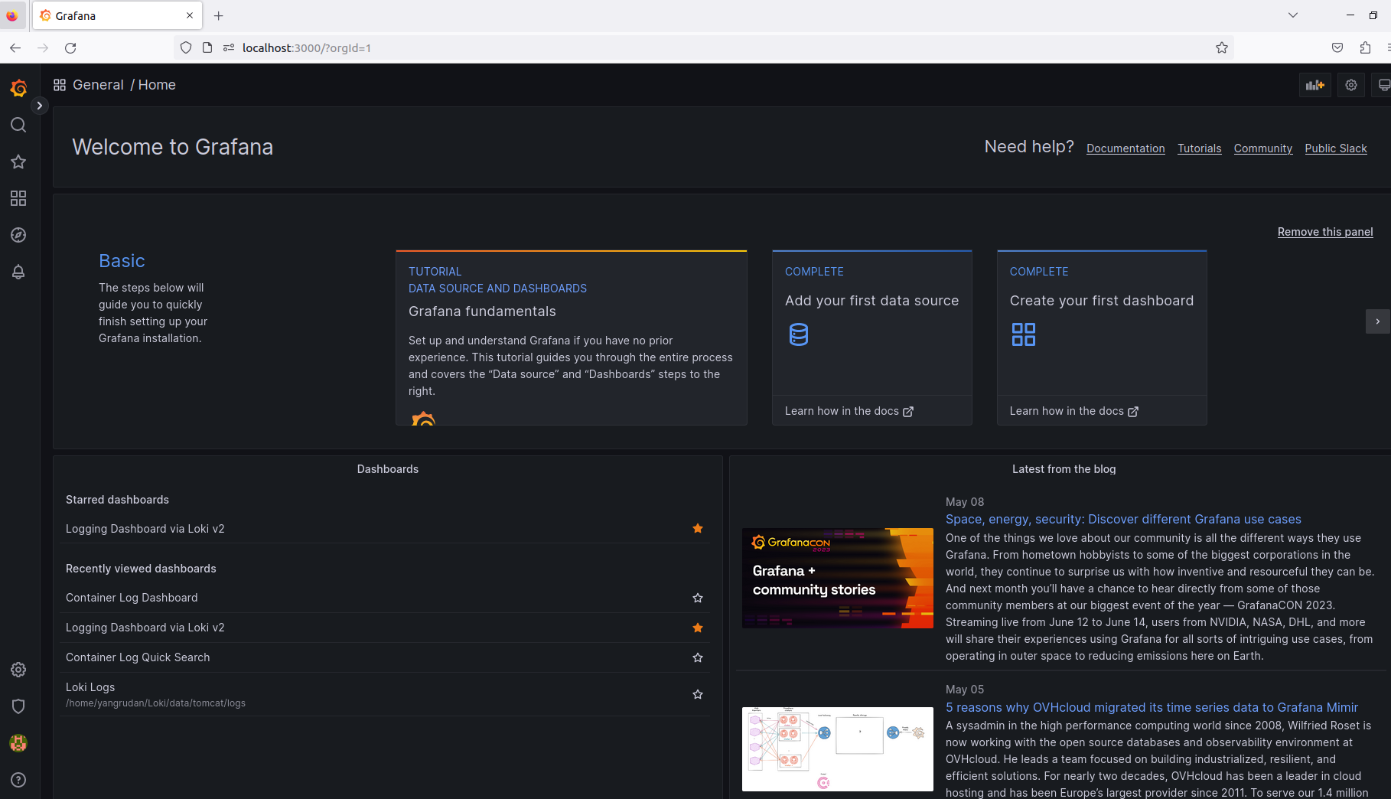Screen dimensions: 1391x799
Task: Click the Add panel icon in top bar
Action: (1314, 85)
